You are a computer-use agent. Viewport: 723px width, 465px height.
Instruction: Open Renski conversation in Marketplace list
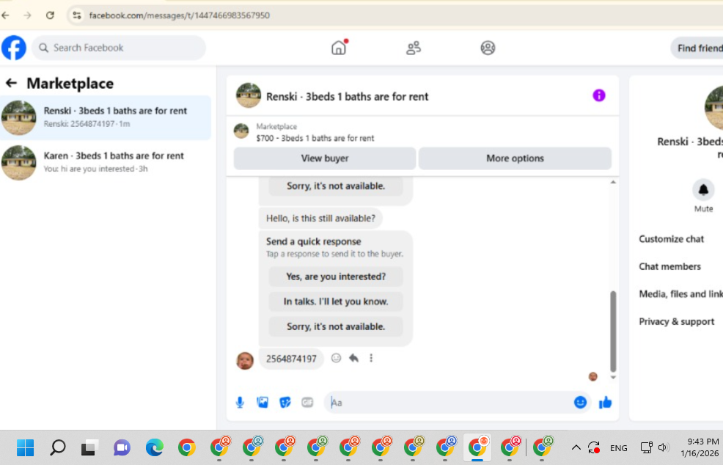pyautogui.click(x=106, y=117)
